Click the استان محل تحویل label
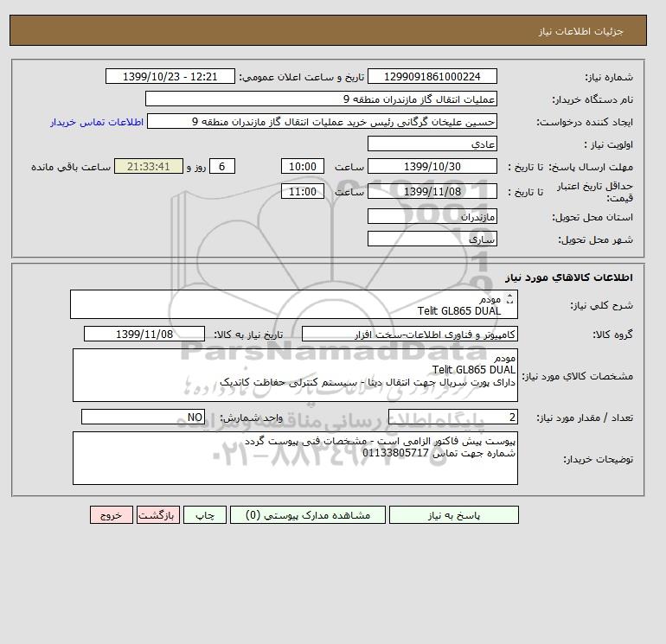Viewport: 666px width, 644px height. pos(592,217)
